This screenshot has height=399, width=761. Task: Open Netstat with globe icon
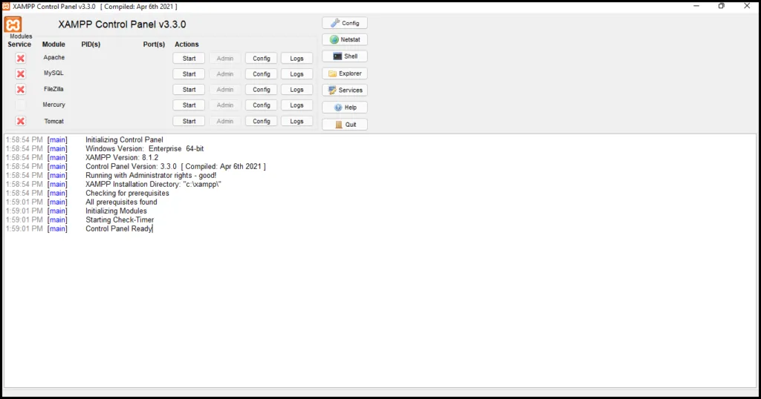(x=345, y=39)
